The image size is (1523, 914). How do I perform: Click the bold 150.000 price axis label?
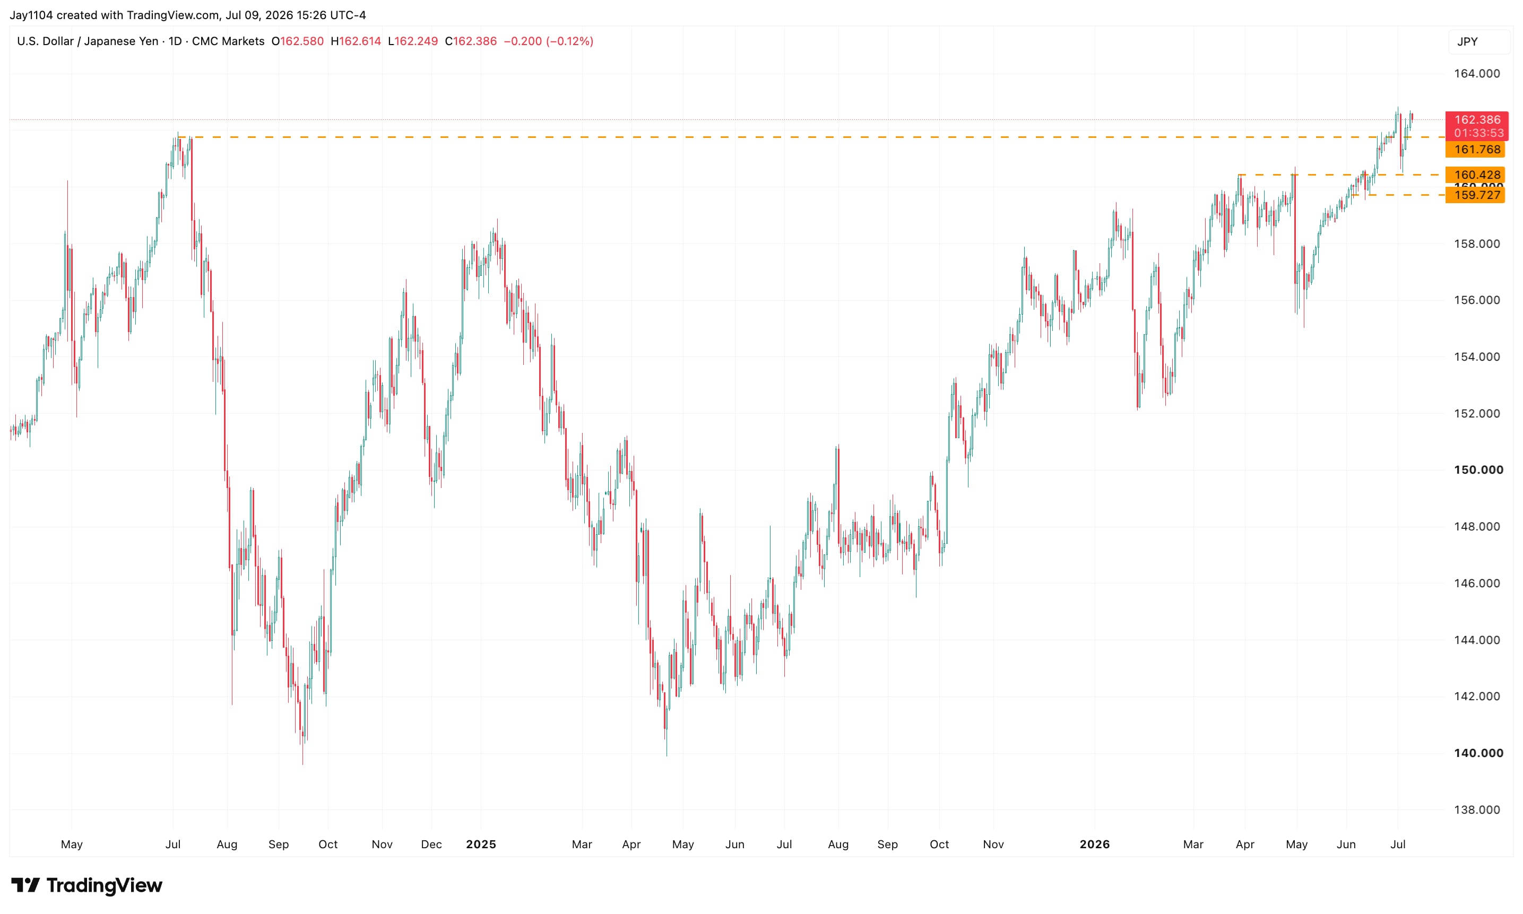point(1478,470)
